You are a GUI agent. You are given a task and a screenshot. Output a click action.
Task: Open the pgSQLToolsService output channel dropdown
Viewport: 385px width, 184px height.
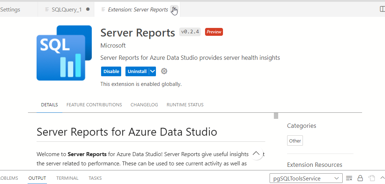point(306,178)
